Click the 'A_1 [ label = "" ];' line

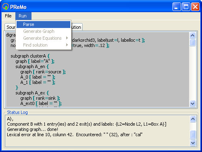pos(38,82)
